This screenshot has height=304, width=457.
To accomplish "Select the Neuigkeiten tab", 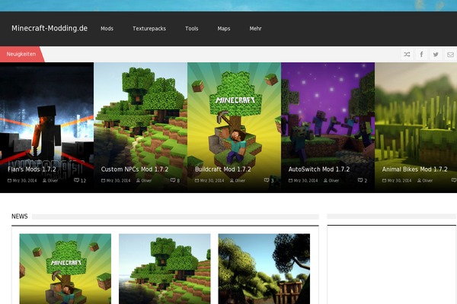I will (21, 54).
